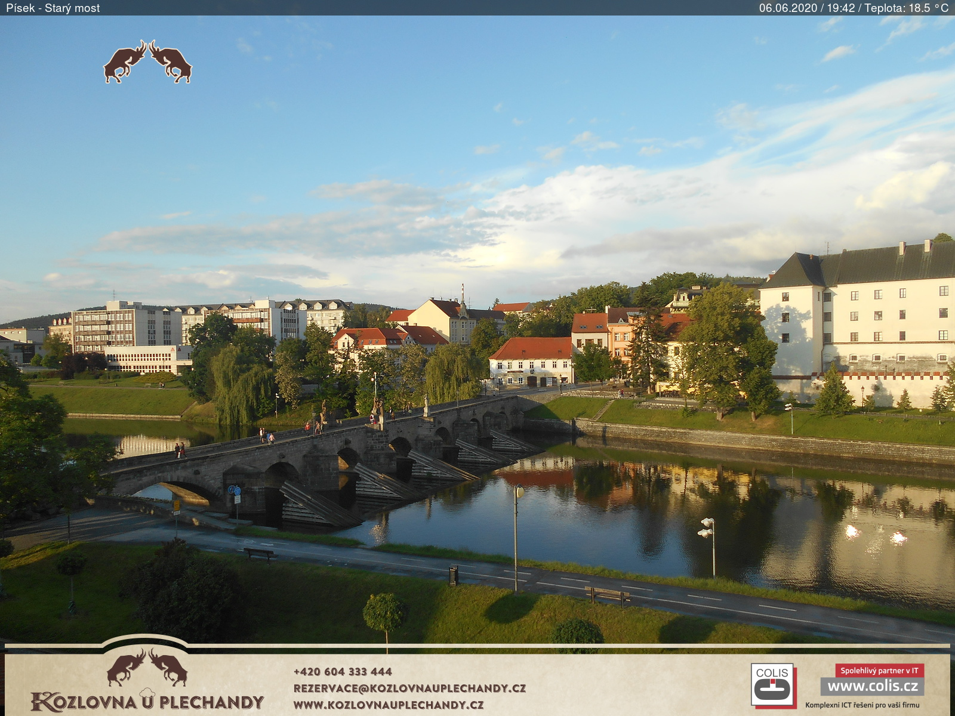Click the fighting goats logo in the sky
The width and height of the screenshot is (955, 716).
click(147, 61)
